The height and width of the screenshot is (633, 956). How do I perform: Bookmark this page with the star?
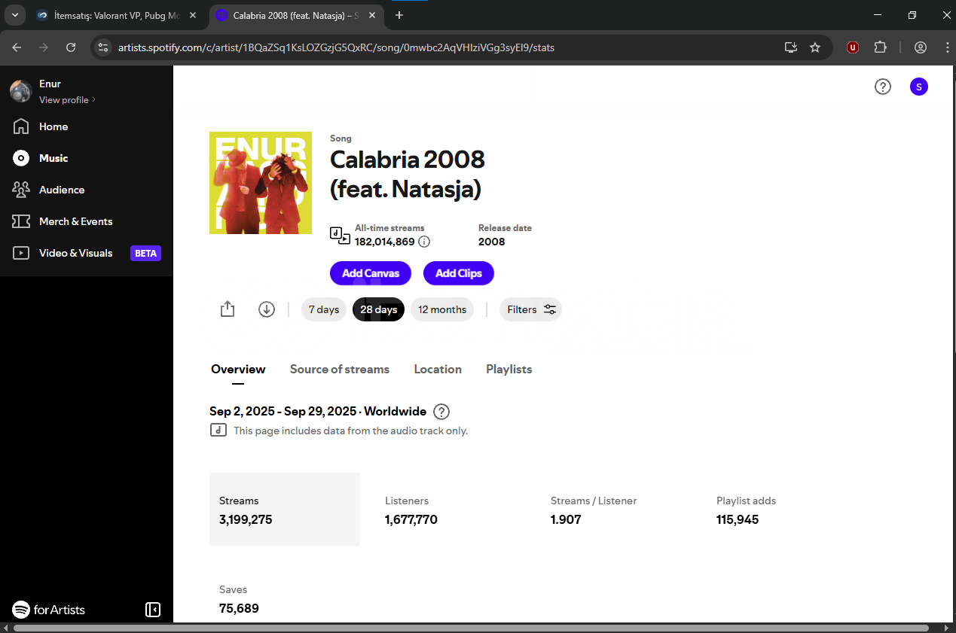point(815,47)
